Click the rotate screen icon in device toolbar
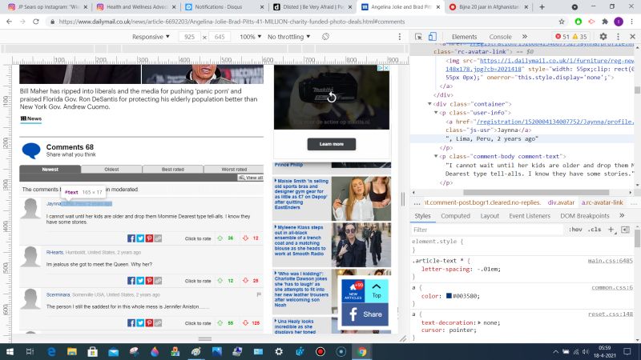641x360 pixels. [x=325, y=37]
